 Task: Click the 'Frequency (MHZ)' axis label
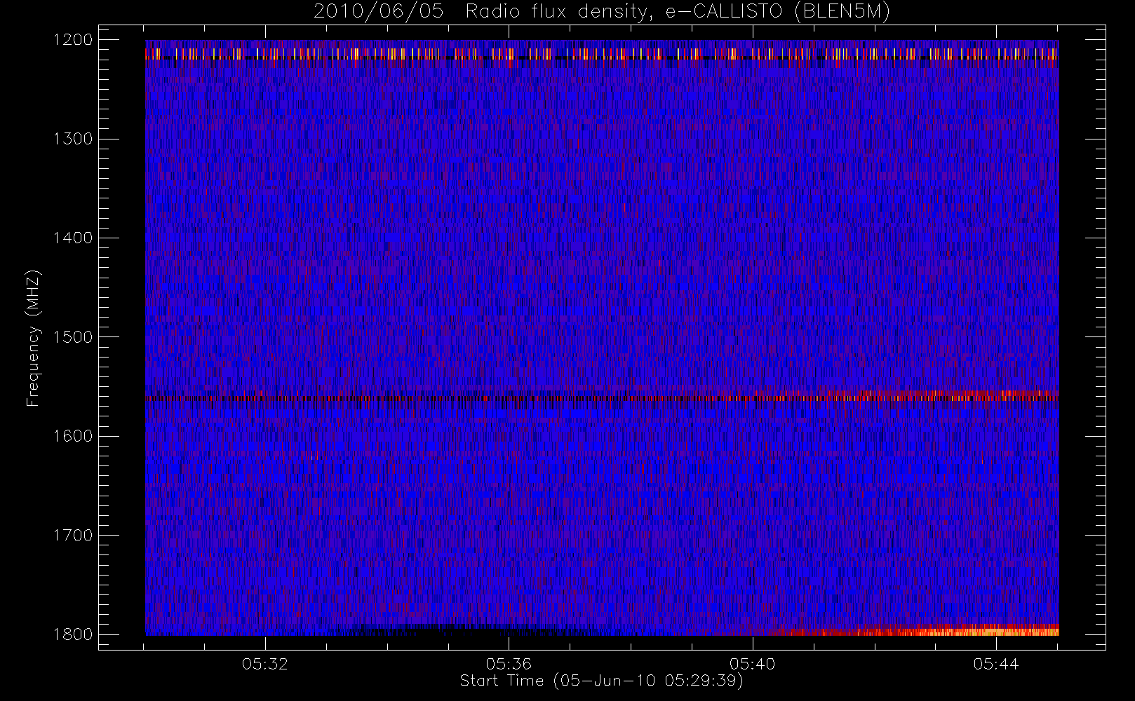click(x=33, y=338)
